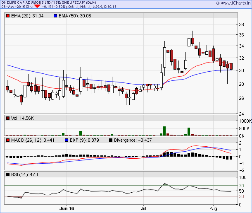Click the last candlestick on 08-Aug
Image resolution: width=252 pixels, height=213 pixels.
pos(231,66)
